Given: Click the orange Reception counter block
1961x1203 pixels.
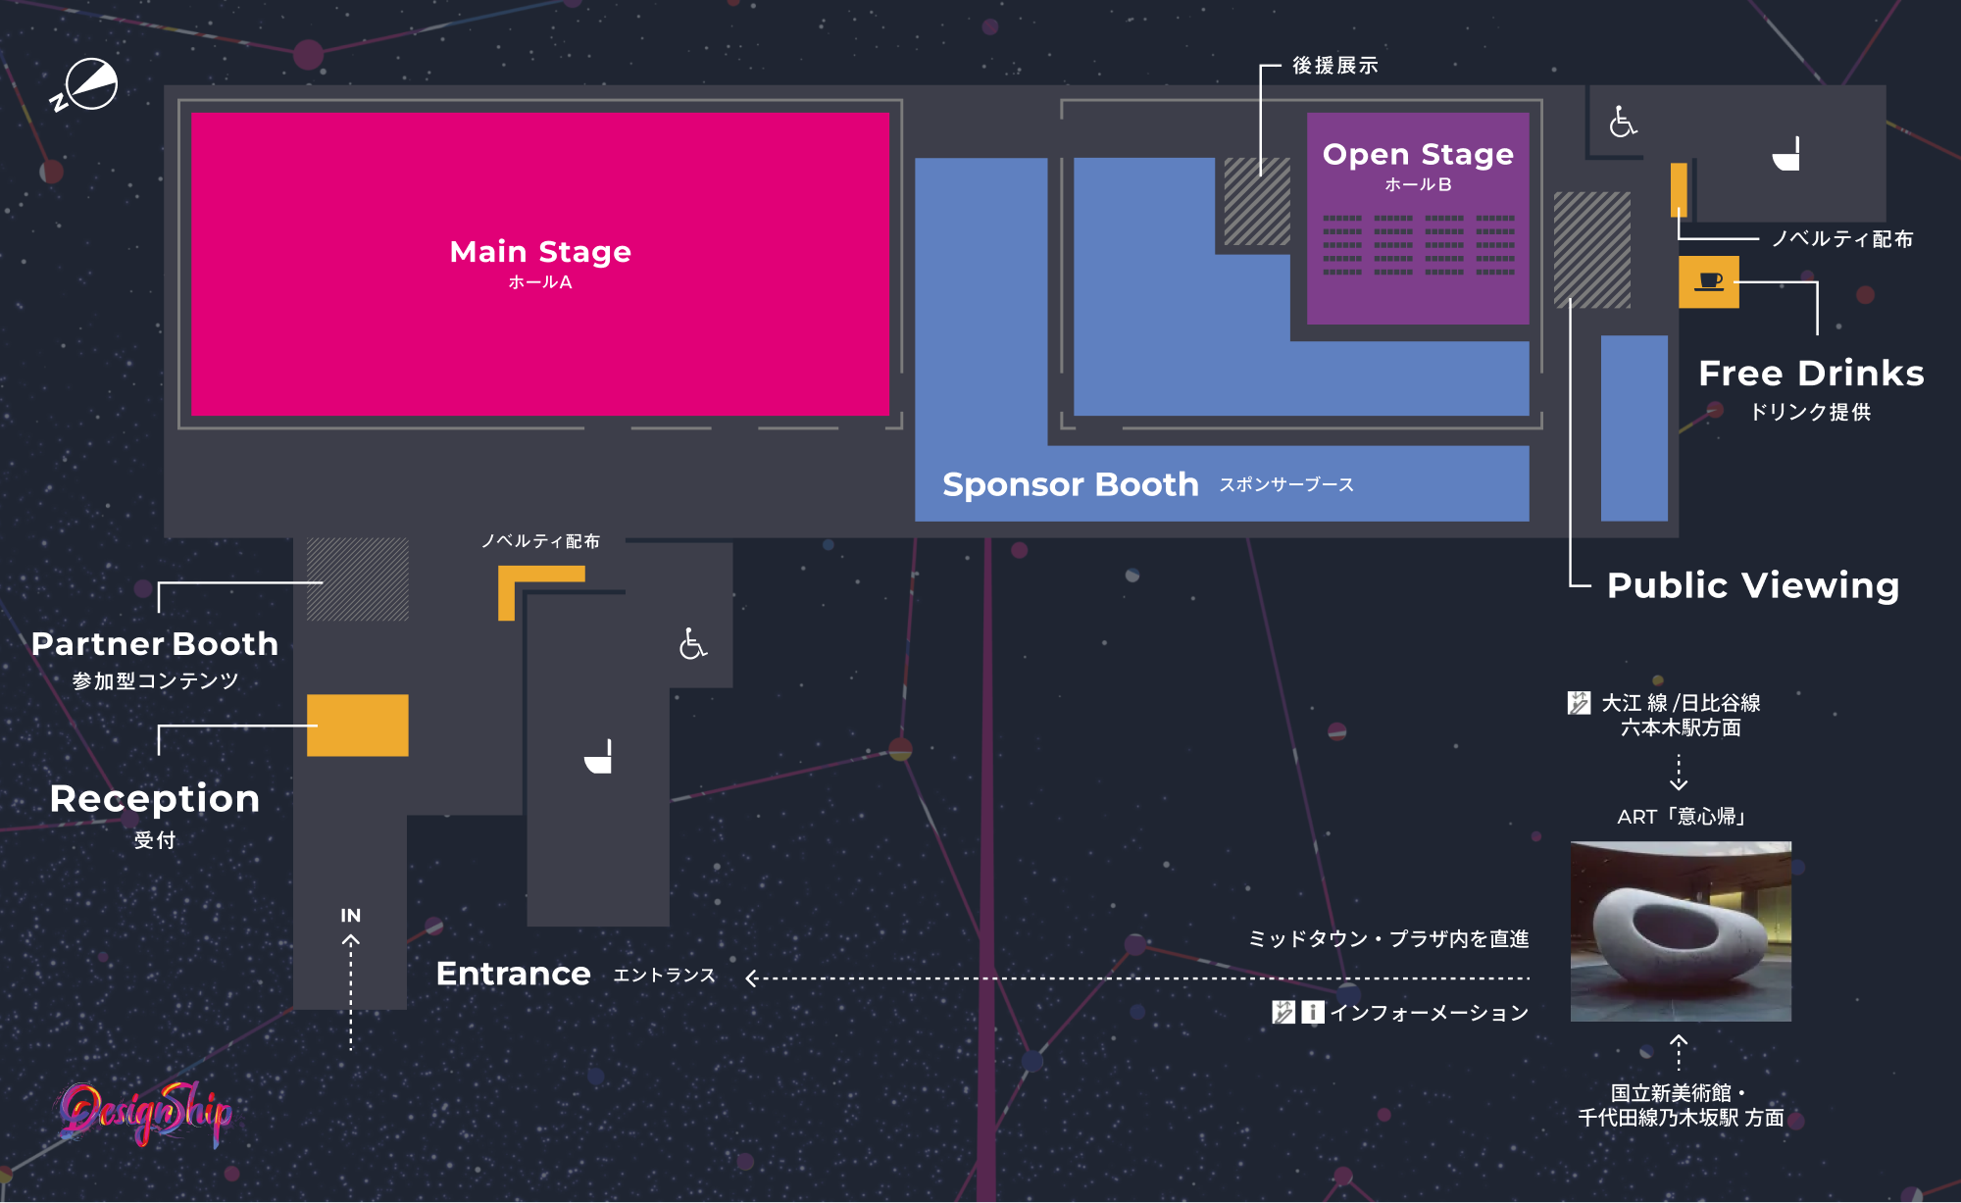Looking at the screenshot, I should click(358, 726).
